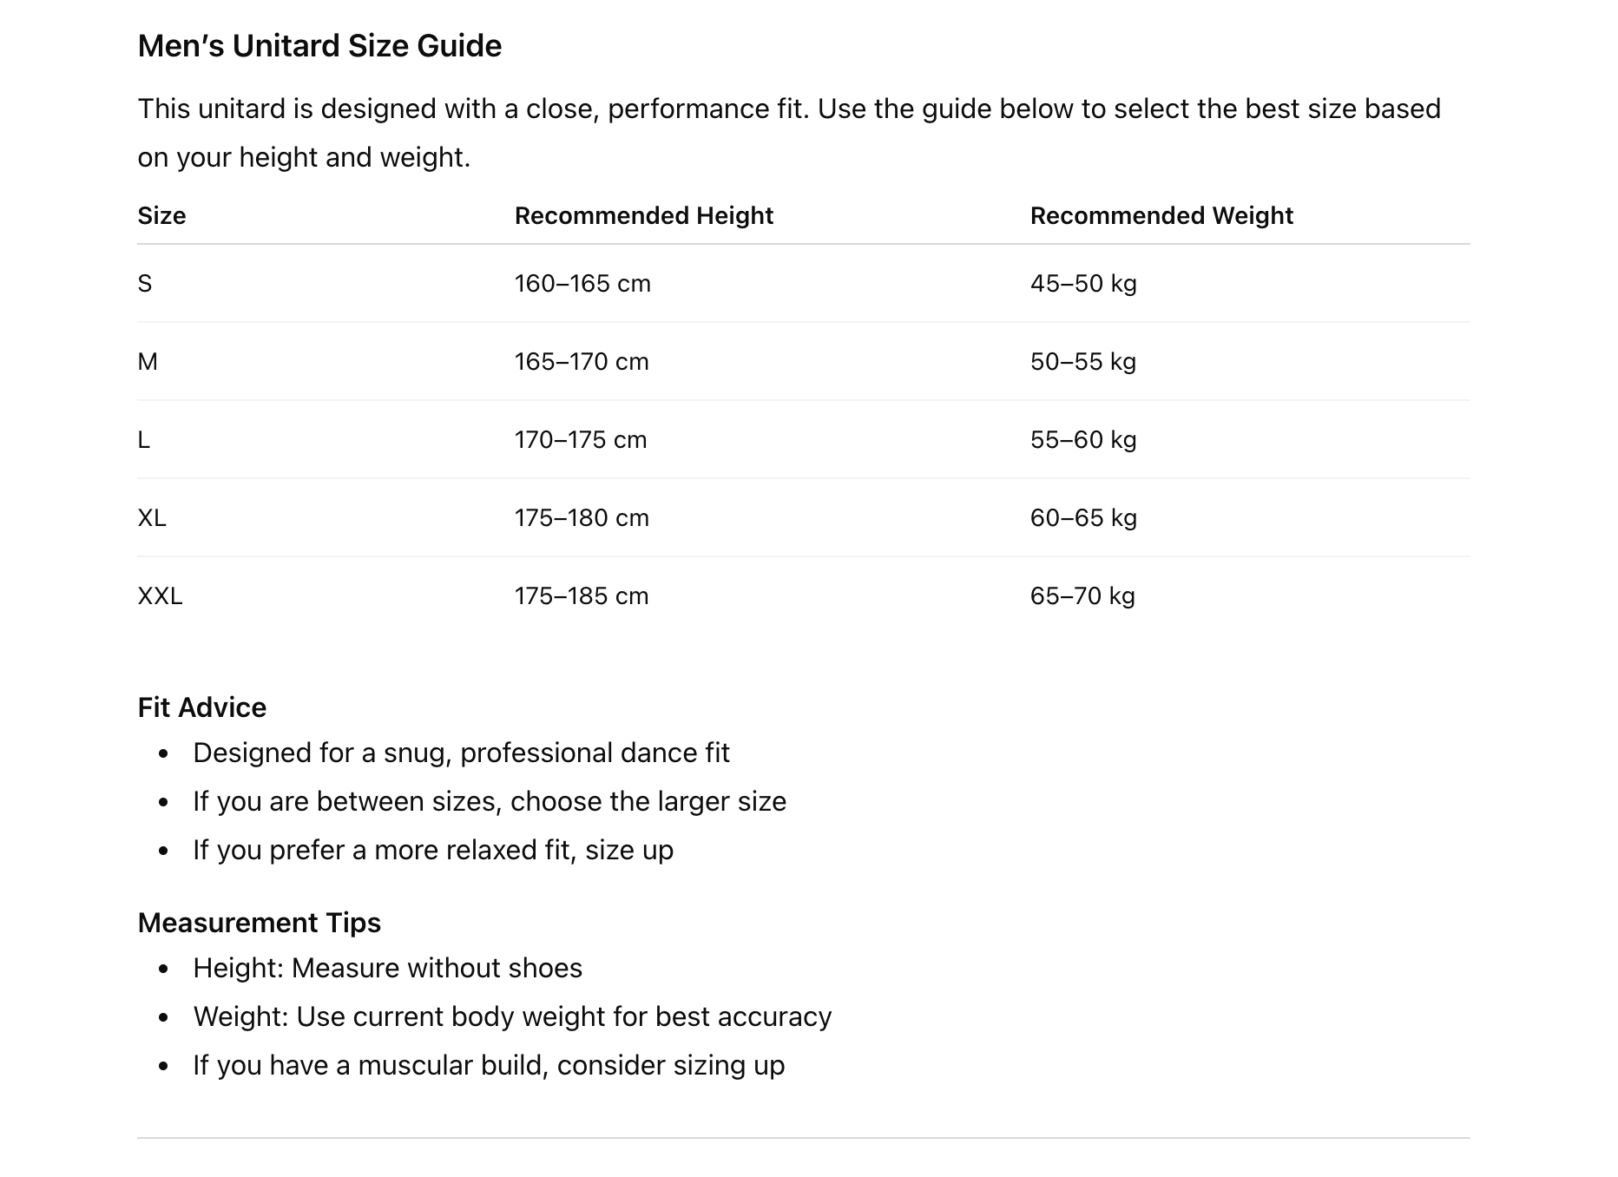
Task: Select the L size row label
Action: 144,440
